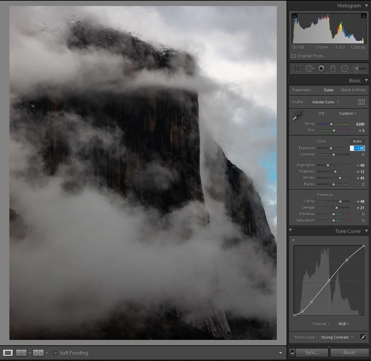Click the Clarity value +48
Screen dimensions: 371x361
[x=360, y=201]
